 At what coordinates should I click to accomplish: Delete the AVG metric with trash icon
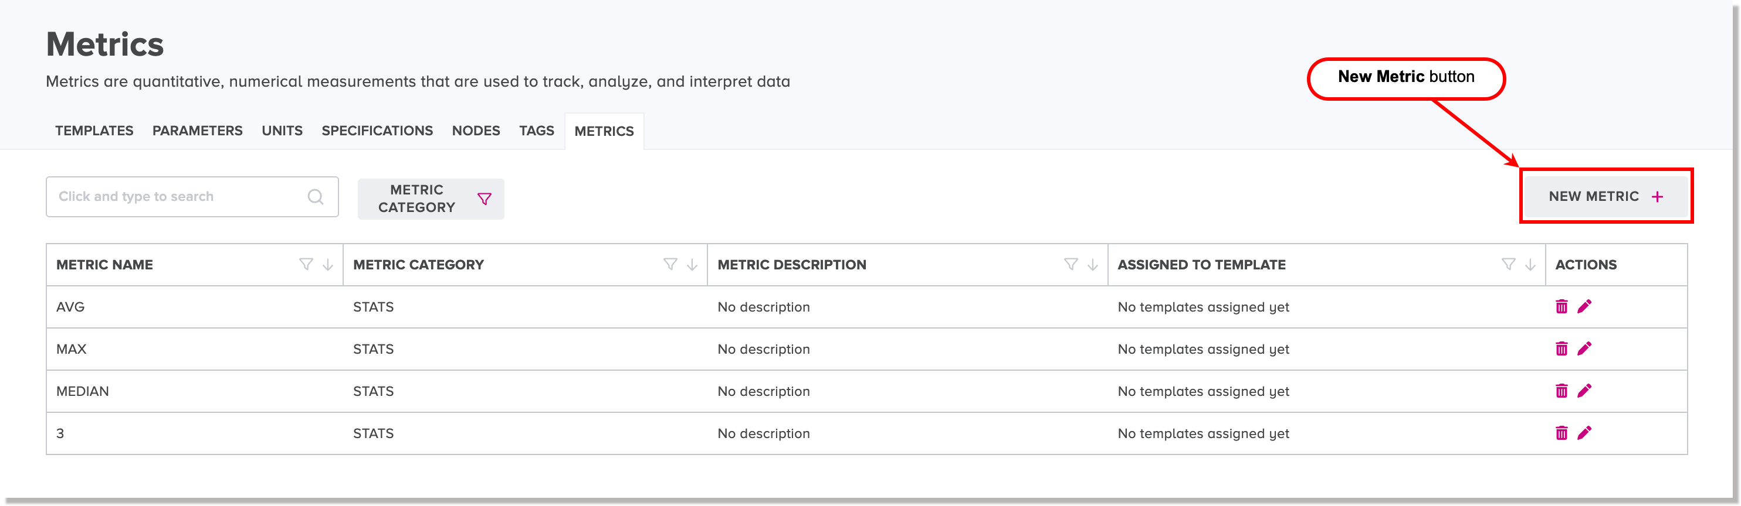(1560, 306)
